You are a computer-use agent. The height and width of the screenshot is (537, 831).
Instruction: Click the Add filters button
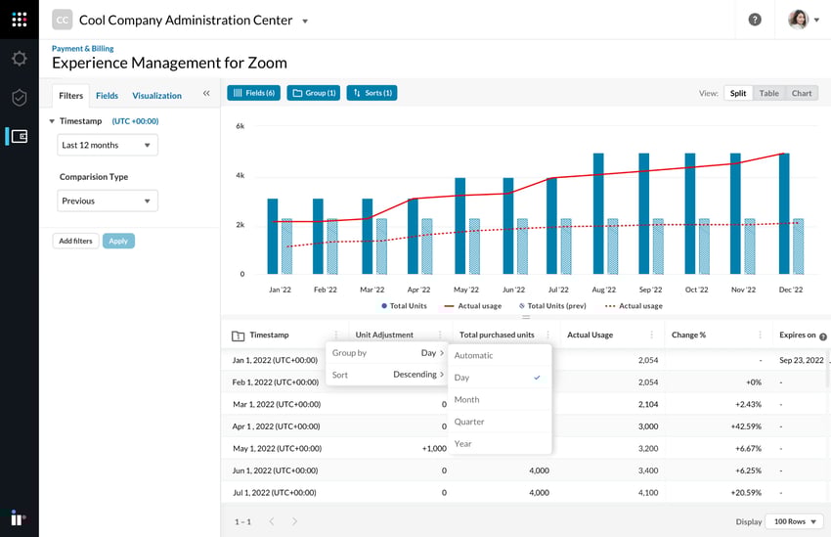[75, 241]
